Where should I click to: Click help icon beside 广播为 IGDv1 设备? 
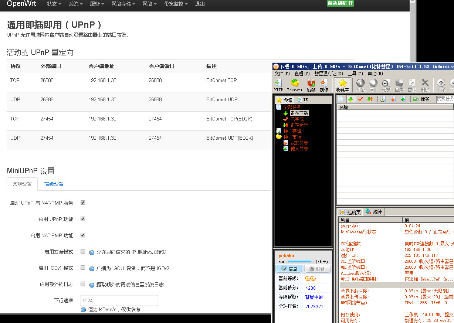point(92,269)
